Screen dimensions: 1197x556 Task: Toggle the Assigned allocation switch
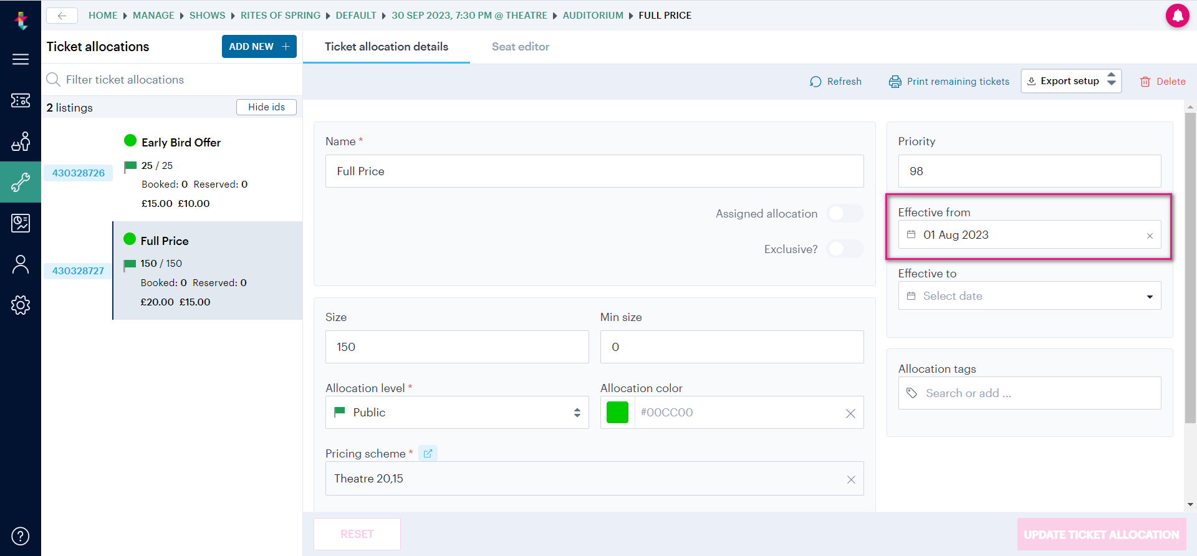tap(845, 213)
